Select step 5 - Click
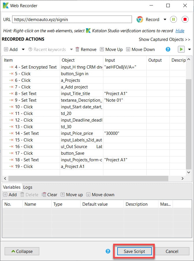The height and width of the screenshot is (261, 194). [94, 74]
